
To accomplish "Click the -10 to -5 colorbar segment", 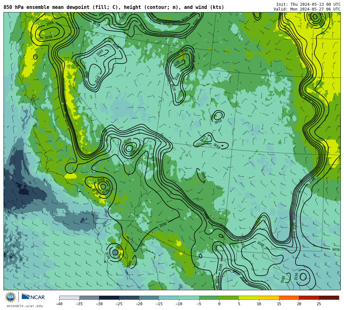I will pos(189,298).
